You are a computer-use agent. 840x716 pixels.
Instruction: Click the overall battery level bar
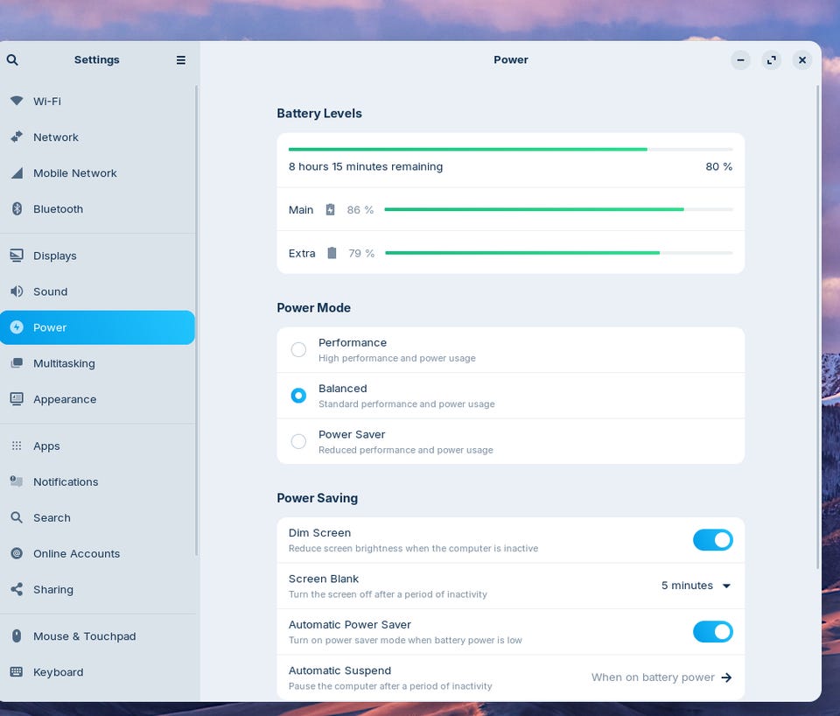click(x=510, y=149)
